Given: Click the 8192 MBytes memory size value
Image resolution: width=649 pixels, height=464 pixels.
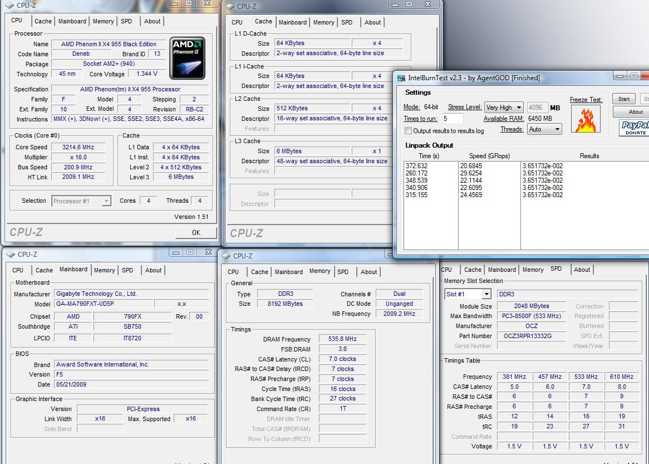Looking at the screenshot, I should click(285, 304).
